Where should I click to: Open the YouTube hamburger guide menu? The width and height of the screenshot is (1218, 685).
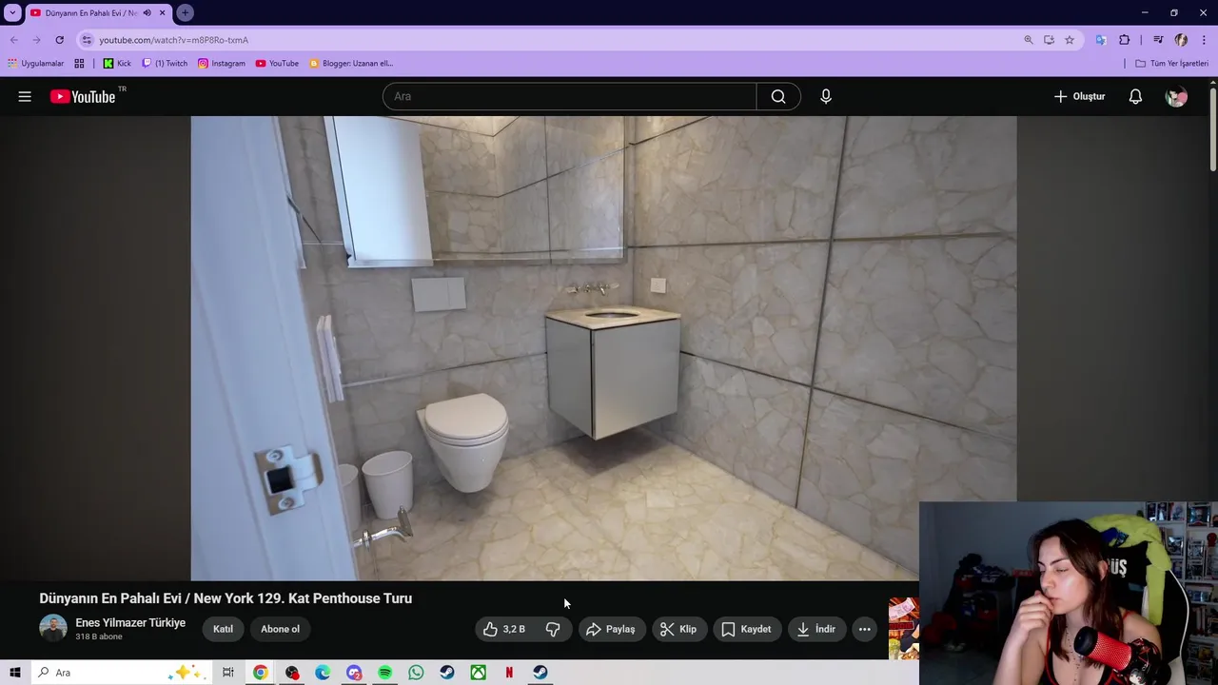pyautogui.click(x=25, y=96)
